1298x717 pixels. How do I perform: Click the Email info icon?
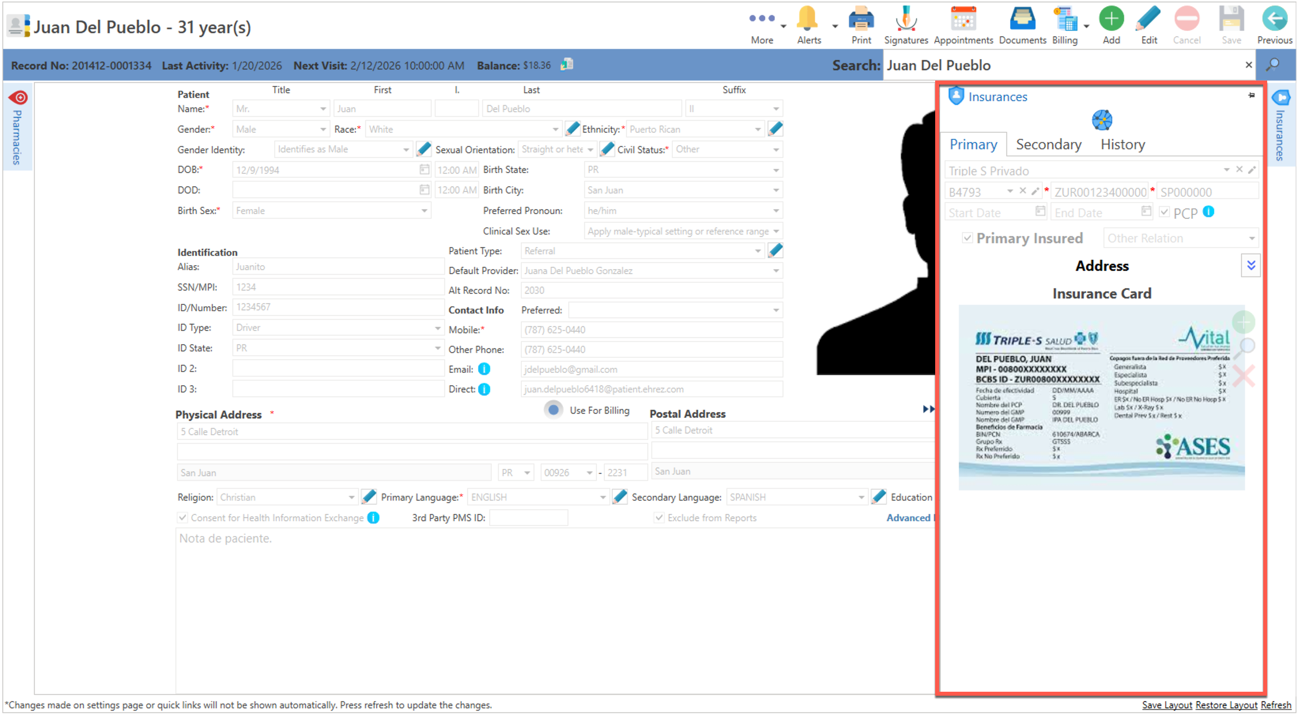click(484, 369)
